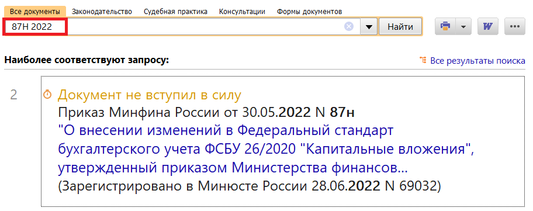Export to Word with W icon
The width and height of the screenshot is (533, 211).
[x=488, y=26]
